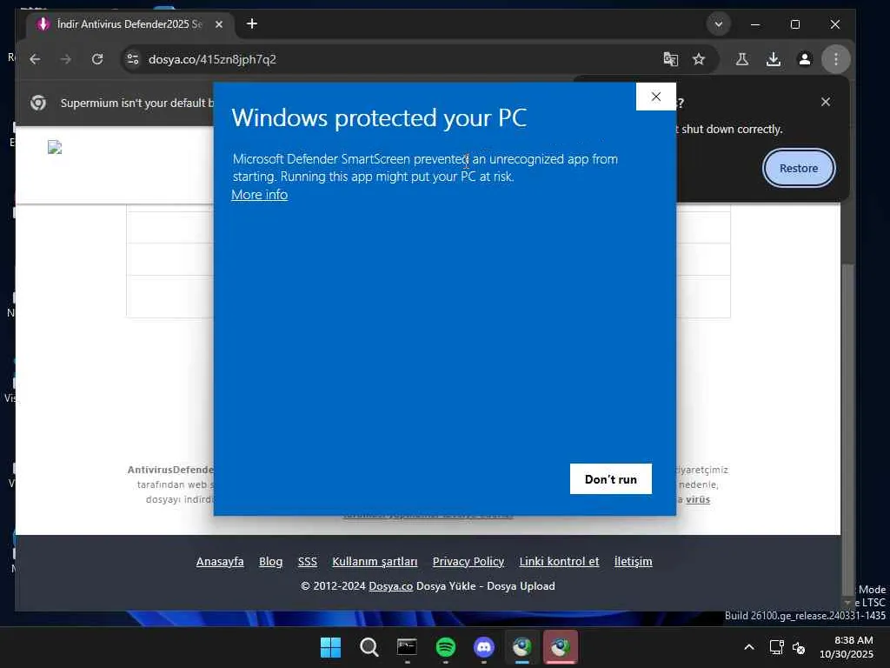Open taskbar Search
This screenshot has height=668, width=890.
369,647
